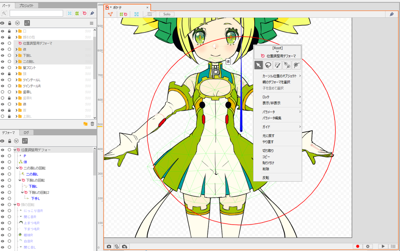The width and height of the screenshot is (400, 251).
Task: Click the grid icon in canvas toolbar
Action: (x=149, y=14)
